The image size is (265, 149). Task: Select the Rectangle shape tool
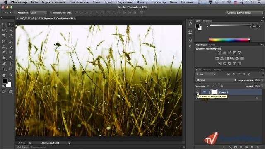[x=11, y=69]
